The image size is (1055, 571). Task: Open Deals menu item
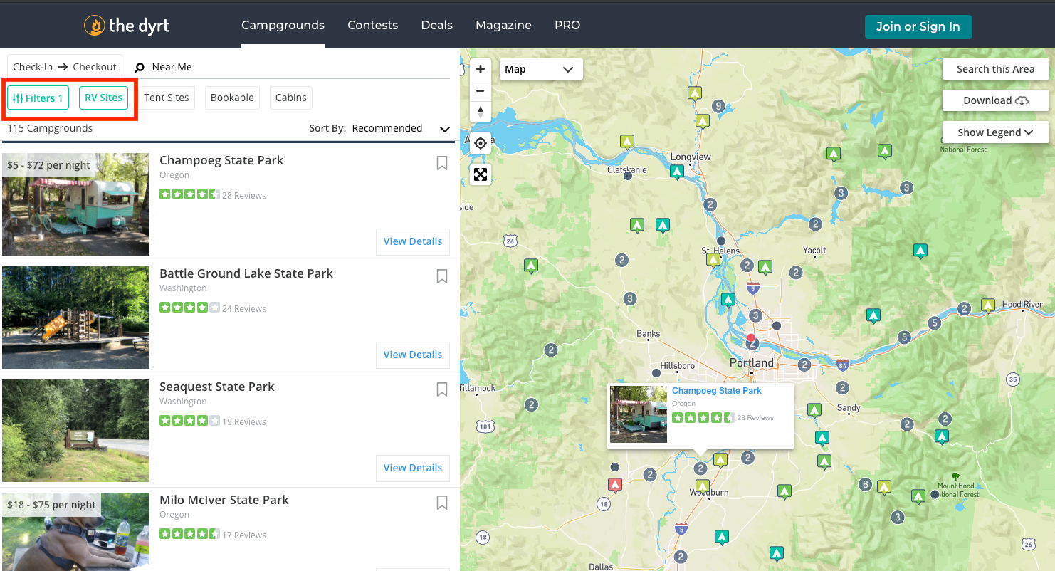436,25
